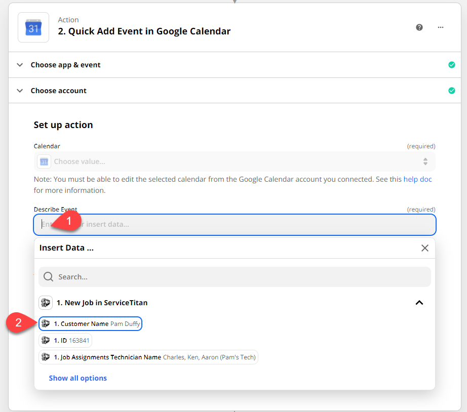
Task: Insert the ID 163841 data field
Action: click(x=65, y=341)
